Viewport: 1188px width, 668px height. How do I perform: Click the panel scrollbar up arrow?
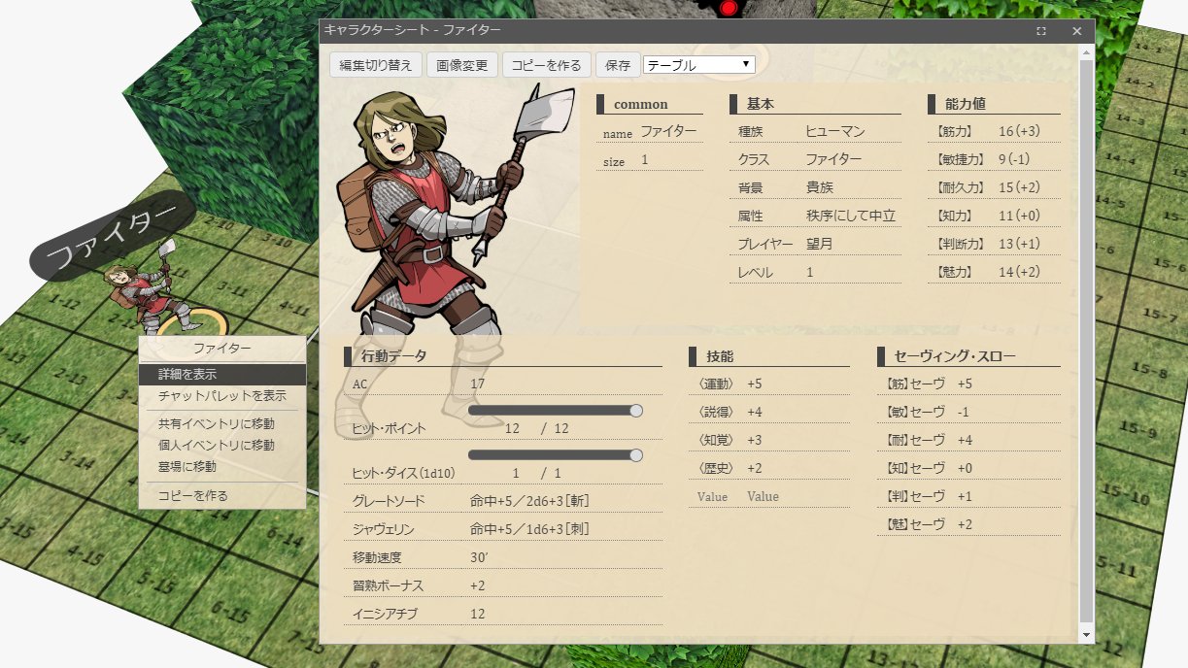(x=1086, y=51)
